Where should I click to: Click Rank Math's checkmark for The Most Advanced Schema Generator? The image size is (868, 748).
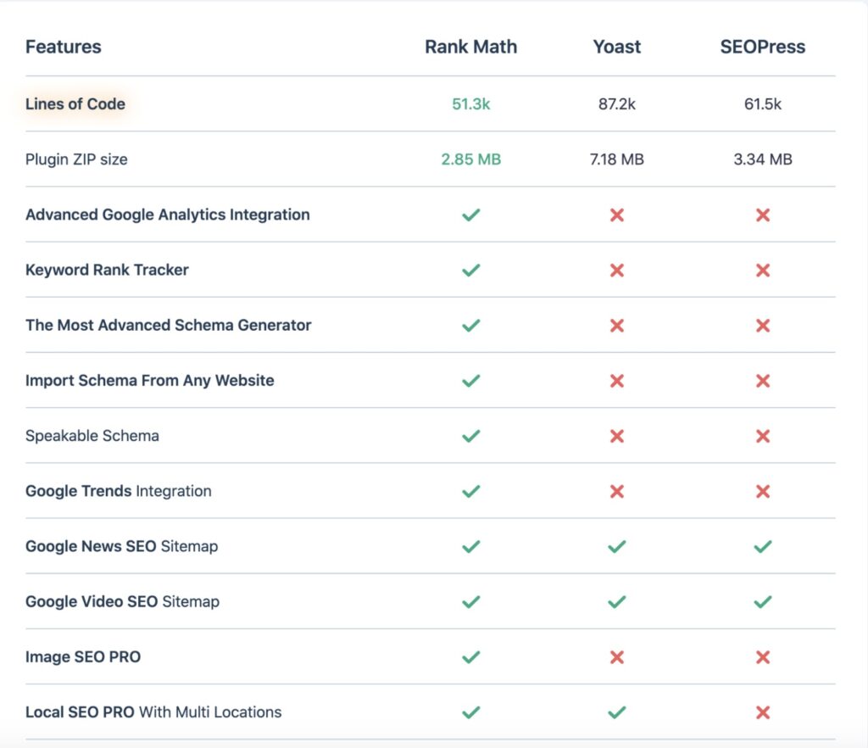(471, 326)
